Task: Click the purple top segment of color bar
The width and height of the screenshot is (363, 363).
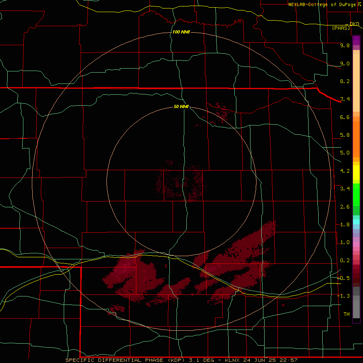Action: tap(356, 40)
